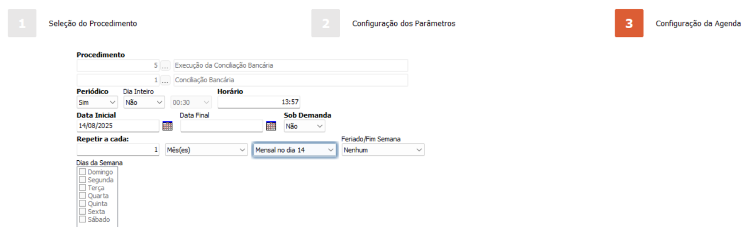748x228 pixels.
Task: Check the Domingo checkbox
Action: [82, 172]
